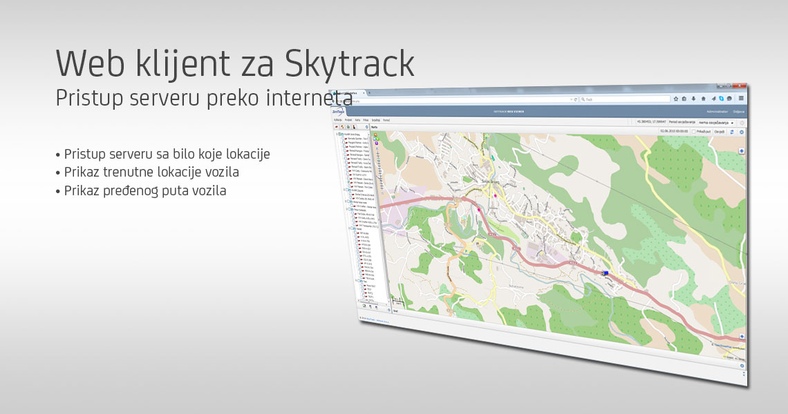Tick the Mercedes Sprinter vehicle checkbox
The image size is (788, 414).
click(x=344, y=138)
